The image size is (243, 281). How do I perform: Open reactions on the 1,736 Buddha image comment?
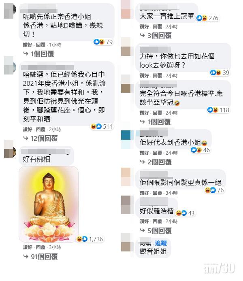click(90, 239)
